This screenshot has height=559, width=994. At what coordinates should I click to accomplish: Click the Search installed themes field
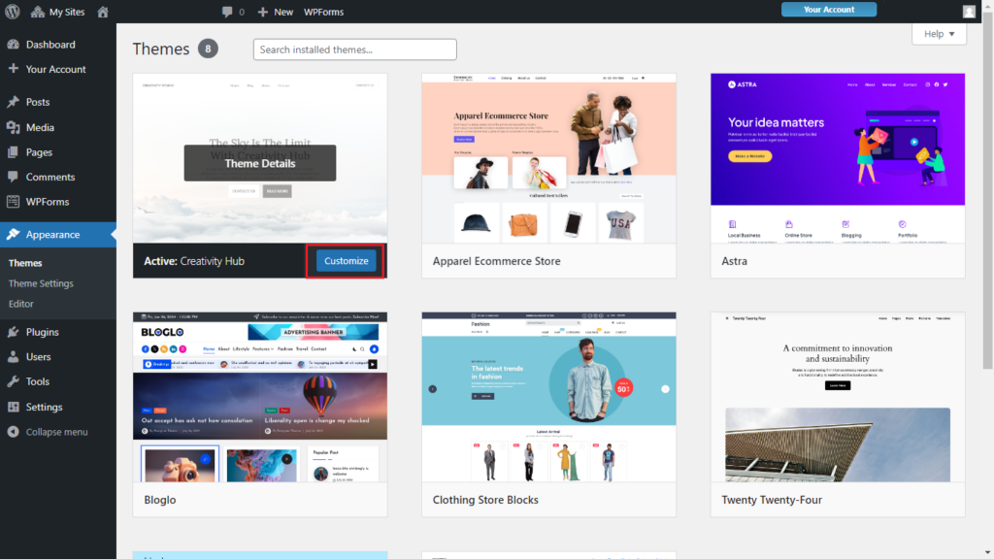(x=354, y=49)
